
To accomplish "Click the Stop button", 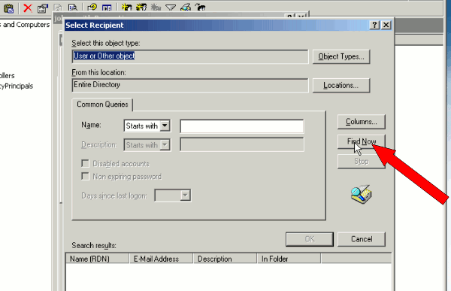I will pos(362,162).
